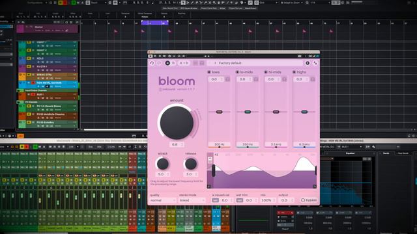
Task: Solo the hi-mids band with headphone icon
Action: pos(284,79)
